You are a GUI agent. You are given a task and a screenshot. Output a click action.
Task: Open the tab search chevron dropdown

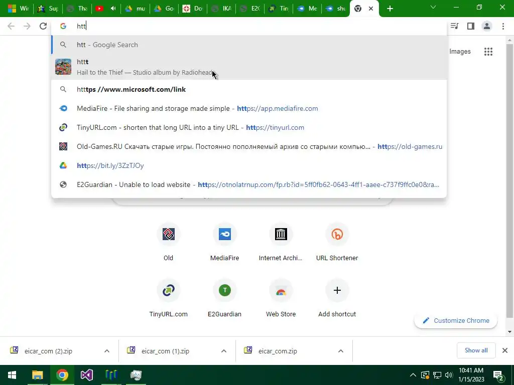click(433, 7)
